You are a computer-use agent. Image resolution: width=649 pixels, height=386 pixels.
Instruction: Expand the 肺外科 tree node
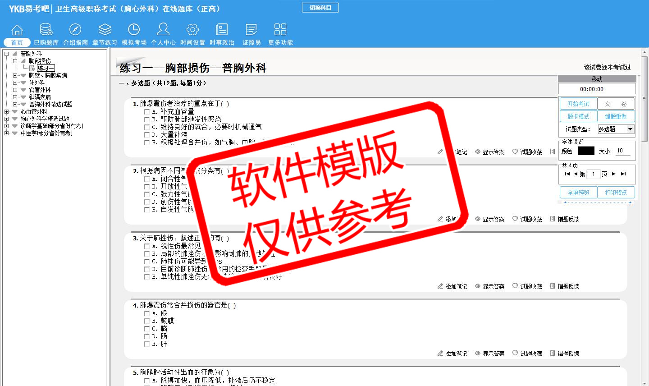point(15,83)
